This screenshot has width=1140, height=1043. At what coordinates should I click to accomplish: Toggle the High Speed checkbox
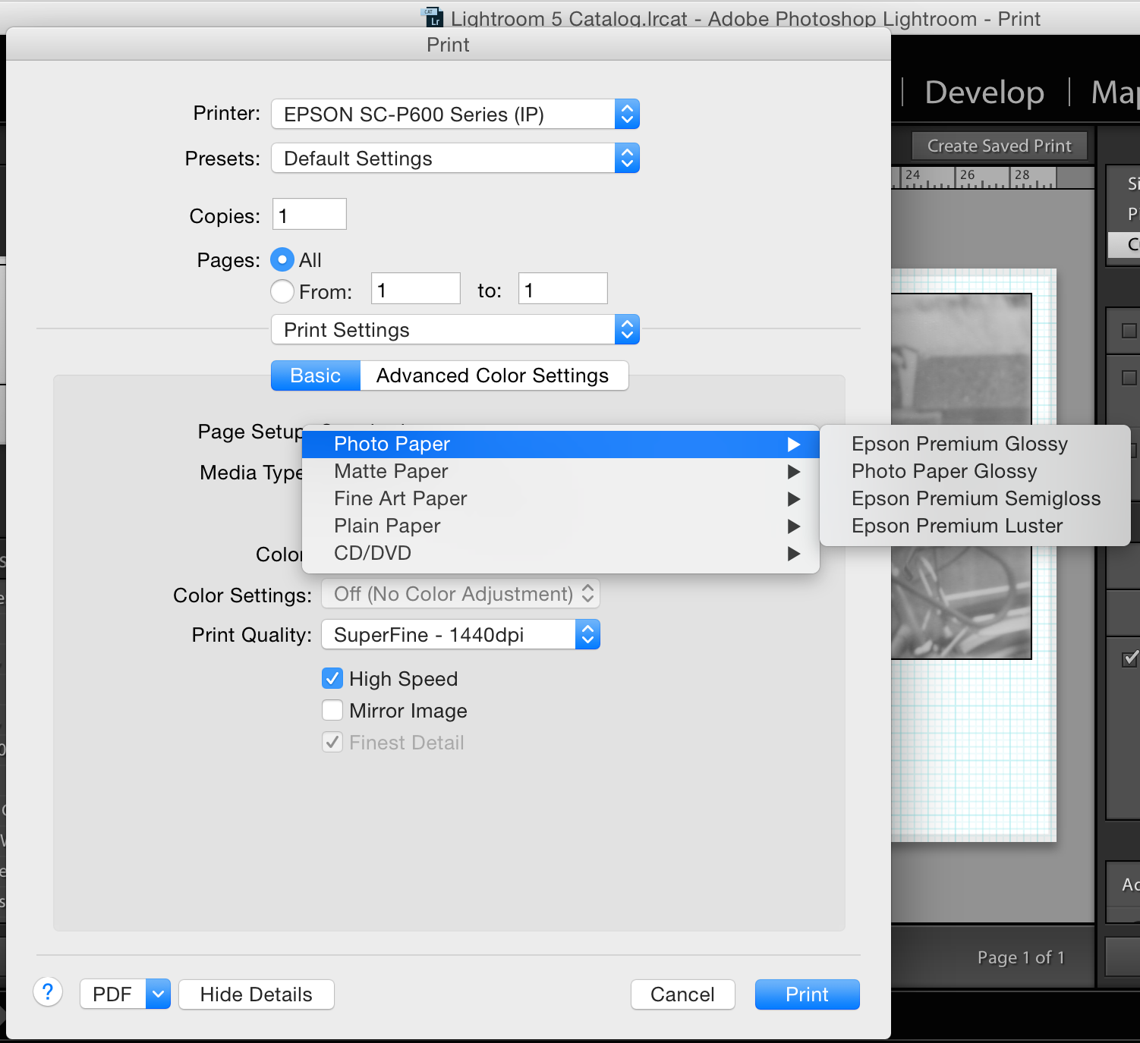click(332, 678)
